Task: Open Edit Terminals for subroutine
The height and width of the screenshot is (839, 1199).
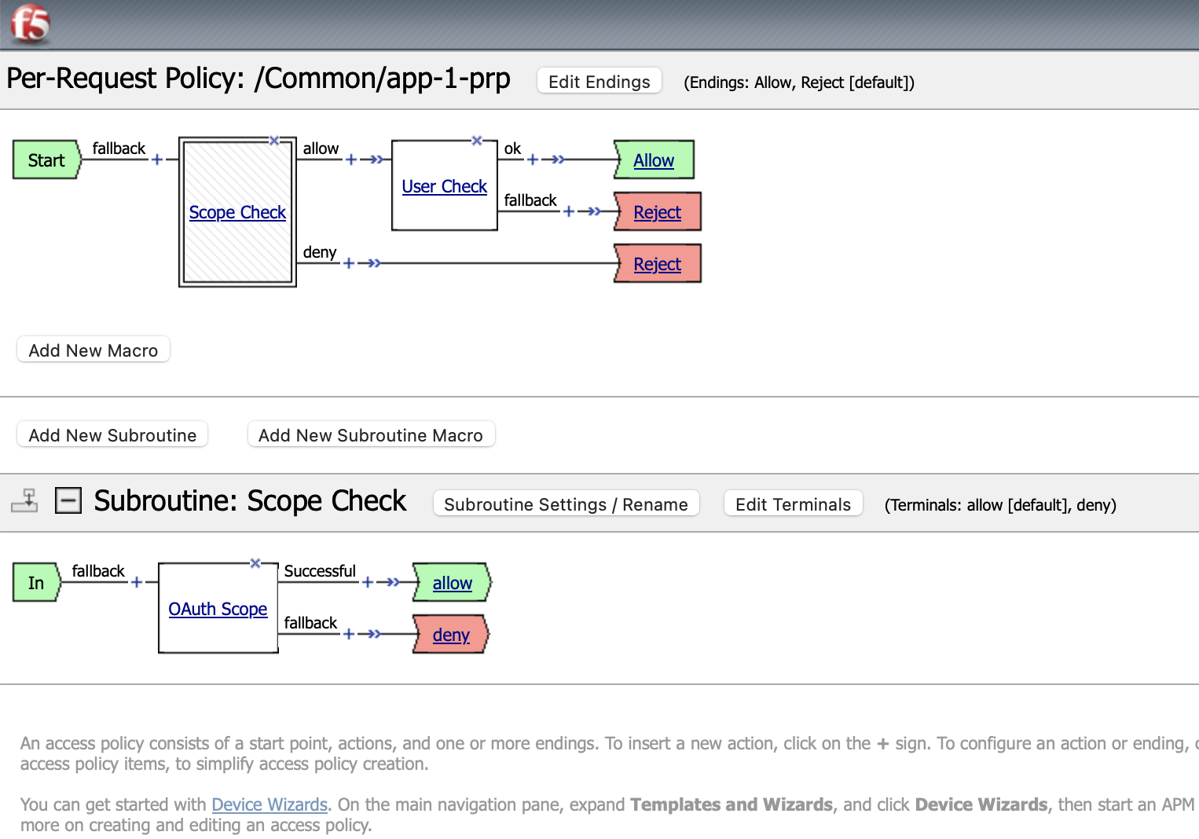Action: [x=793, y=504]
